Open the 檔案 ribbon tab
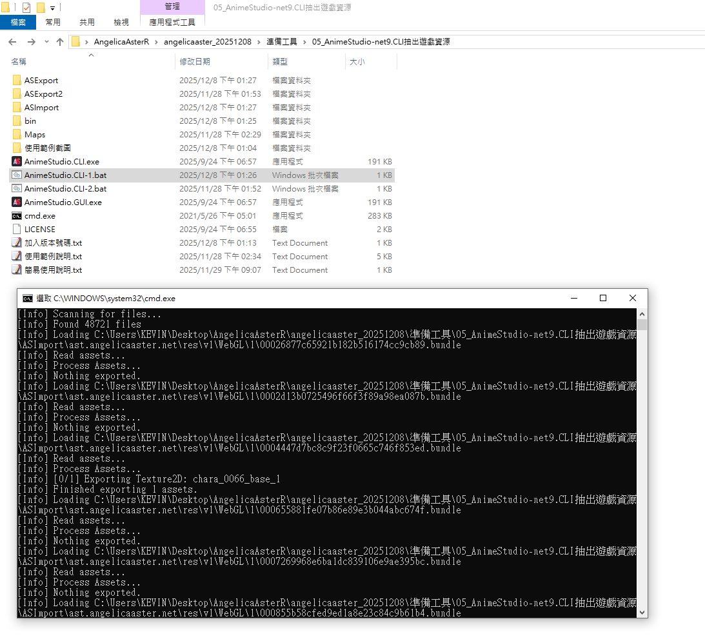This screenshot has width=705, height=641. point(18,22)
